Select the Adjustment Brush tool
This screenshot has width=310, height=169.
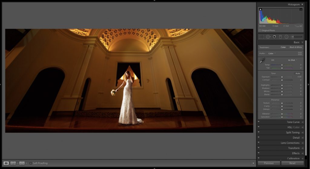[x=297, y=37]
